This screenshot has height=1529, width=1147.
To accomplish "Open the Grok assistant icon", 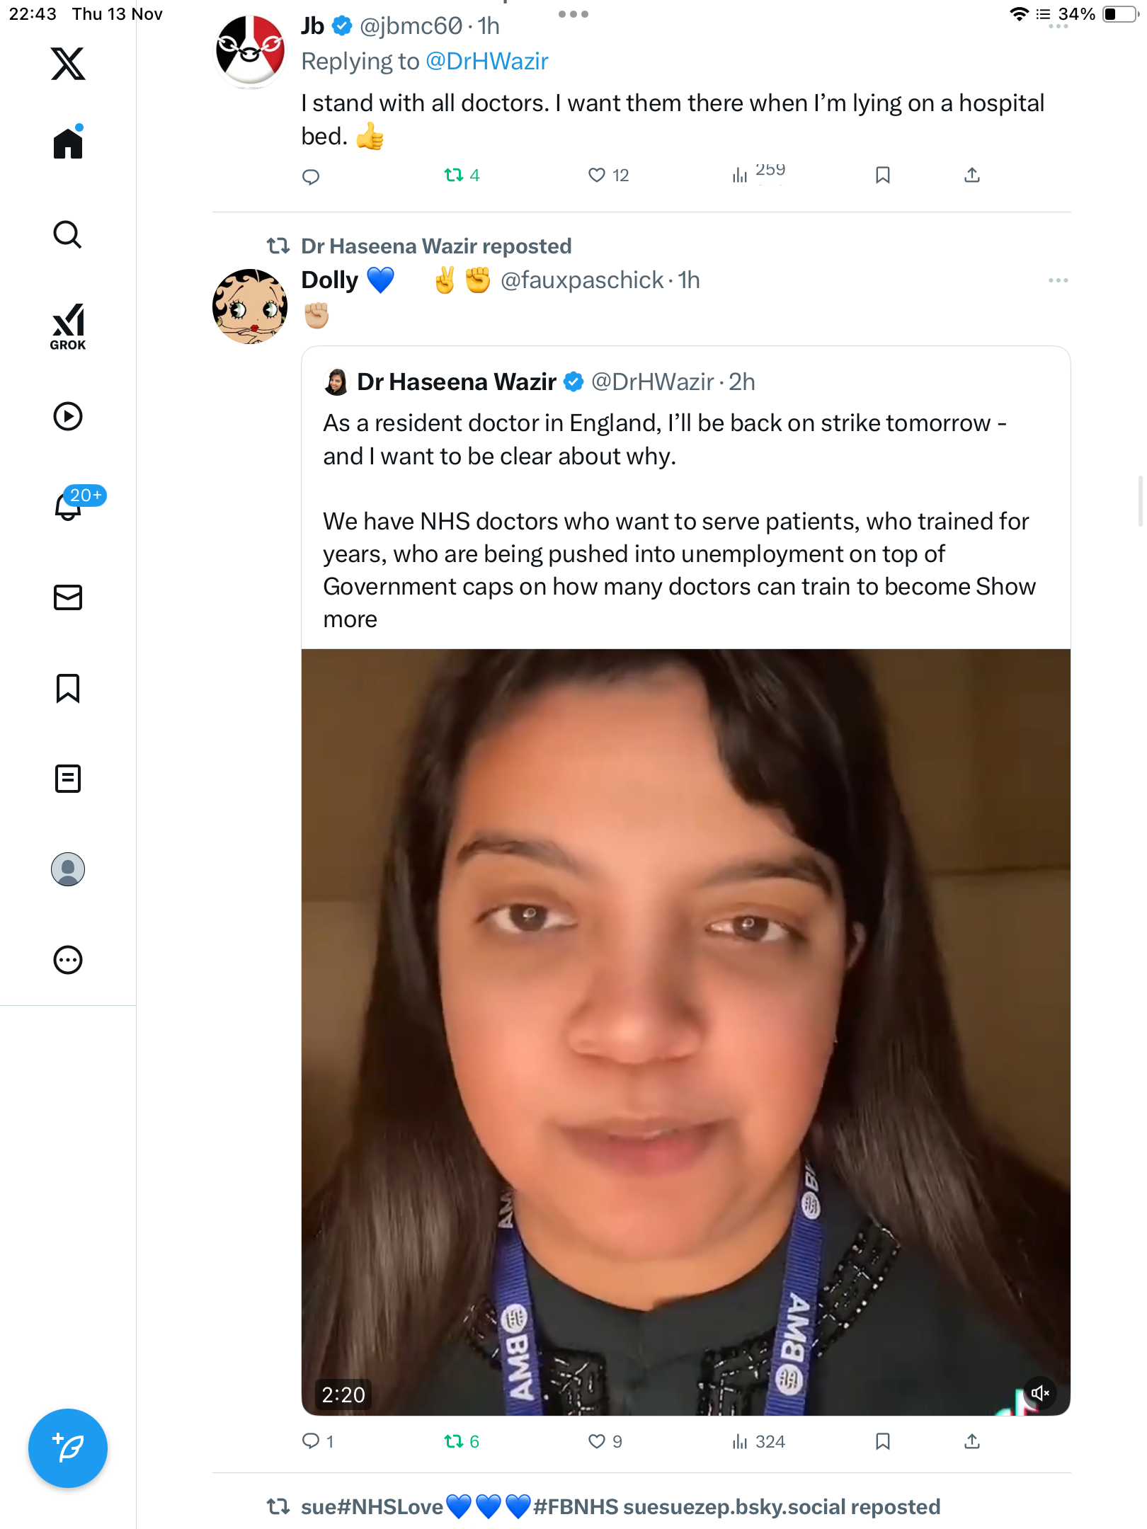I will coord(68,326).
